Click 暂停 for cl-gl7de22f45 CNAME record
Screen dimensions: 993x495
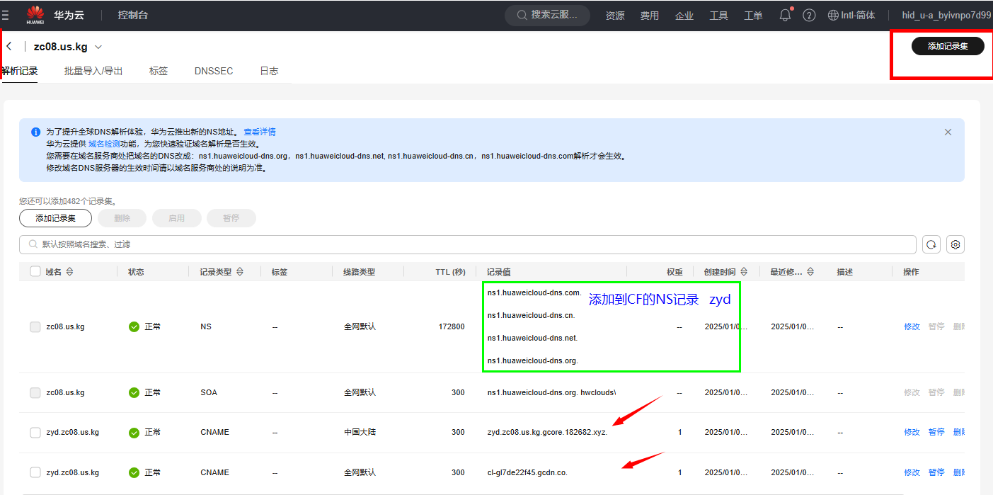[936, 472]
